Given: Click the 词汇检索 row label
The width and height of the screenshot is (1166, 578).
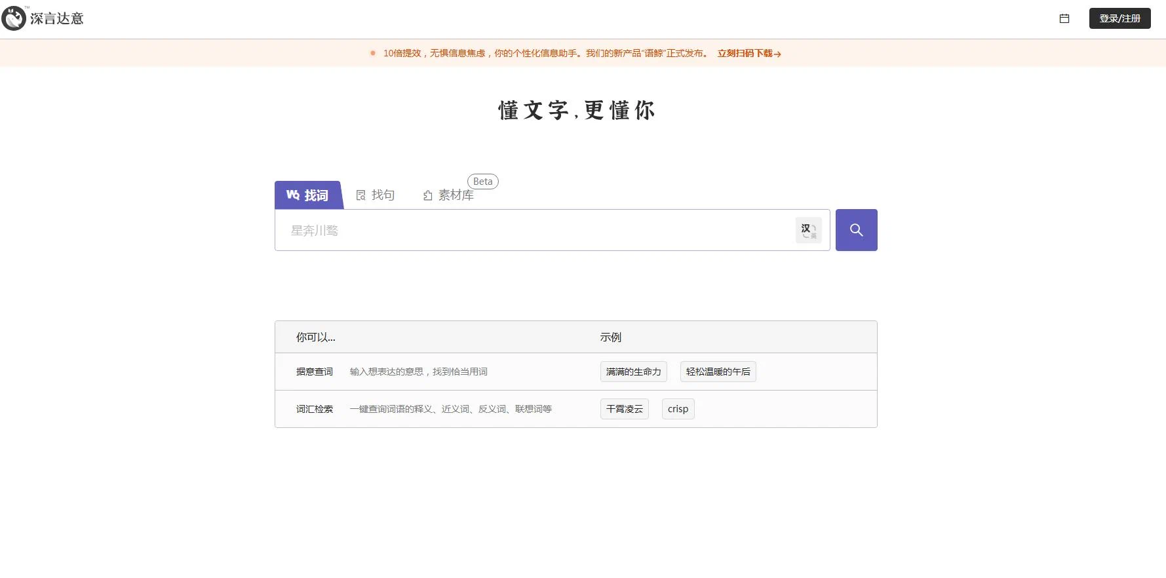Looking at the screenshot, I should [x=315, y=409].
